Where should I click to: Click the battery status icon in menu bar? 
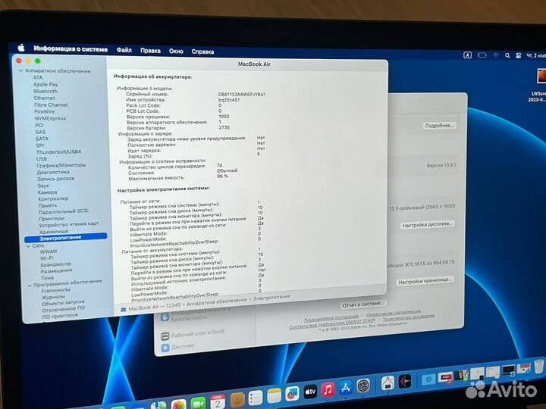pyautogui.click(x=482, y=55)
